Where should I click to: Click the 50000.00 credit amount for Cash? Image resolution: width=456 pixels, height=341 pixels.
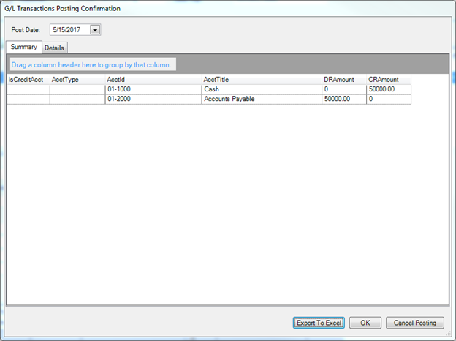(389, 89)
